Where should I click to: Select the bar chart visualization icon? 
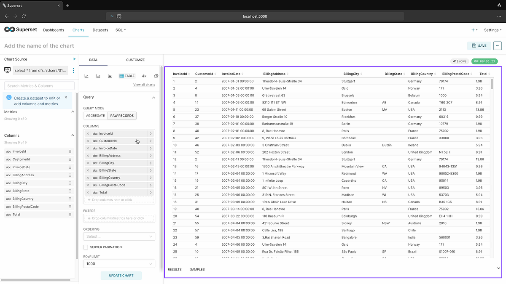pos(98,76)
